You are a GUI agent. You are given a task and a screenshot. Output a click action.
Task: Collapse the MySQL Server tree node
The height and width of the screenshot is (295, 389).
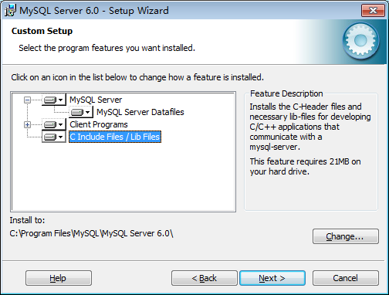pyautogui.click(x=27, y=100)
